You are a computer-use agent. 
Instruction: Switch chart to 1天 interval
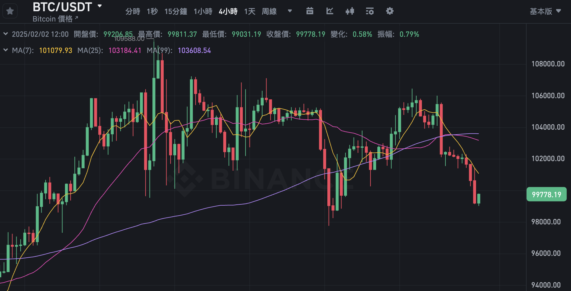250,12
